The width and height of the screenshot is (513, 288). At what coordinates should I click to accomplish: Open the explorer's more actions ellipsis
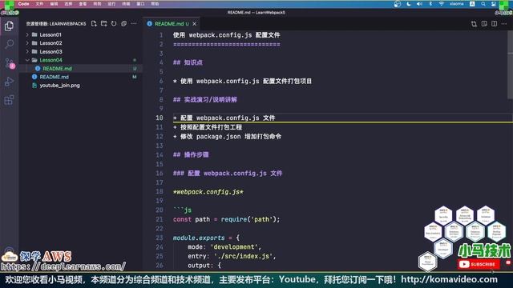[x=134, y=23]
